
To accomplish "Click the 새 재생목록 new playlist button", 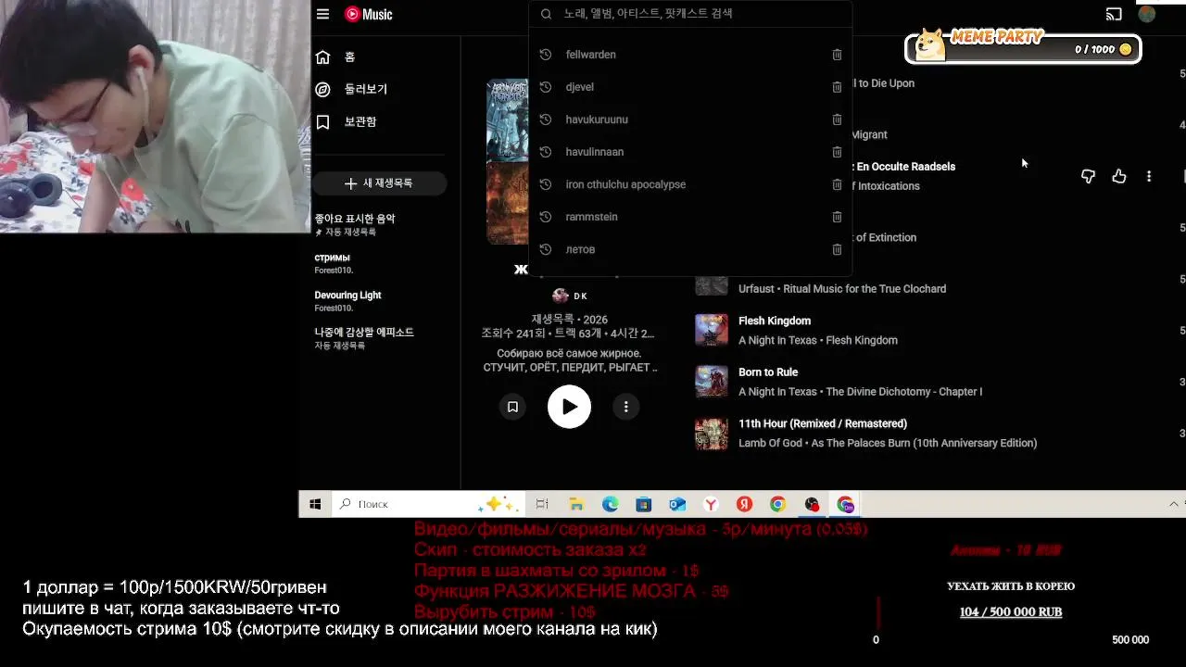I will click(379, 183).
